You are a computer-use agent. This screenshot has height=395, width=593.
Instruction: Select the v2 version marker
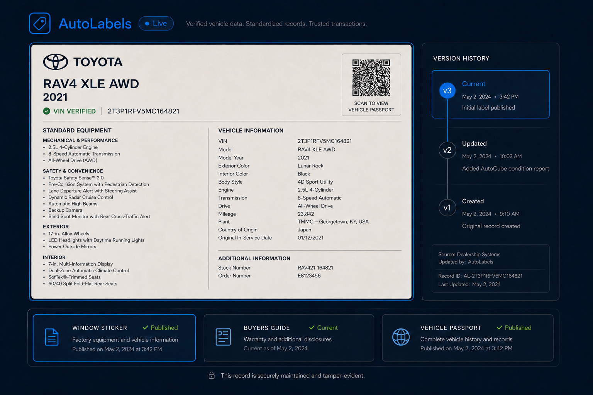[447, 150]
